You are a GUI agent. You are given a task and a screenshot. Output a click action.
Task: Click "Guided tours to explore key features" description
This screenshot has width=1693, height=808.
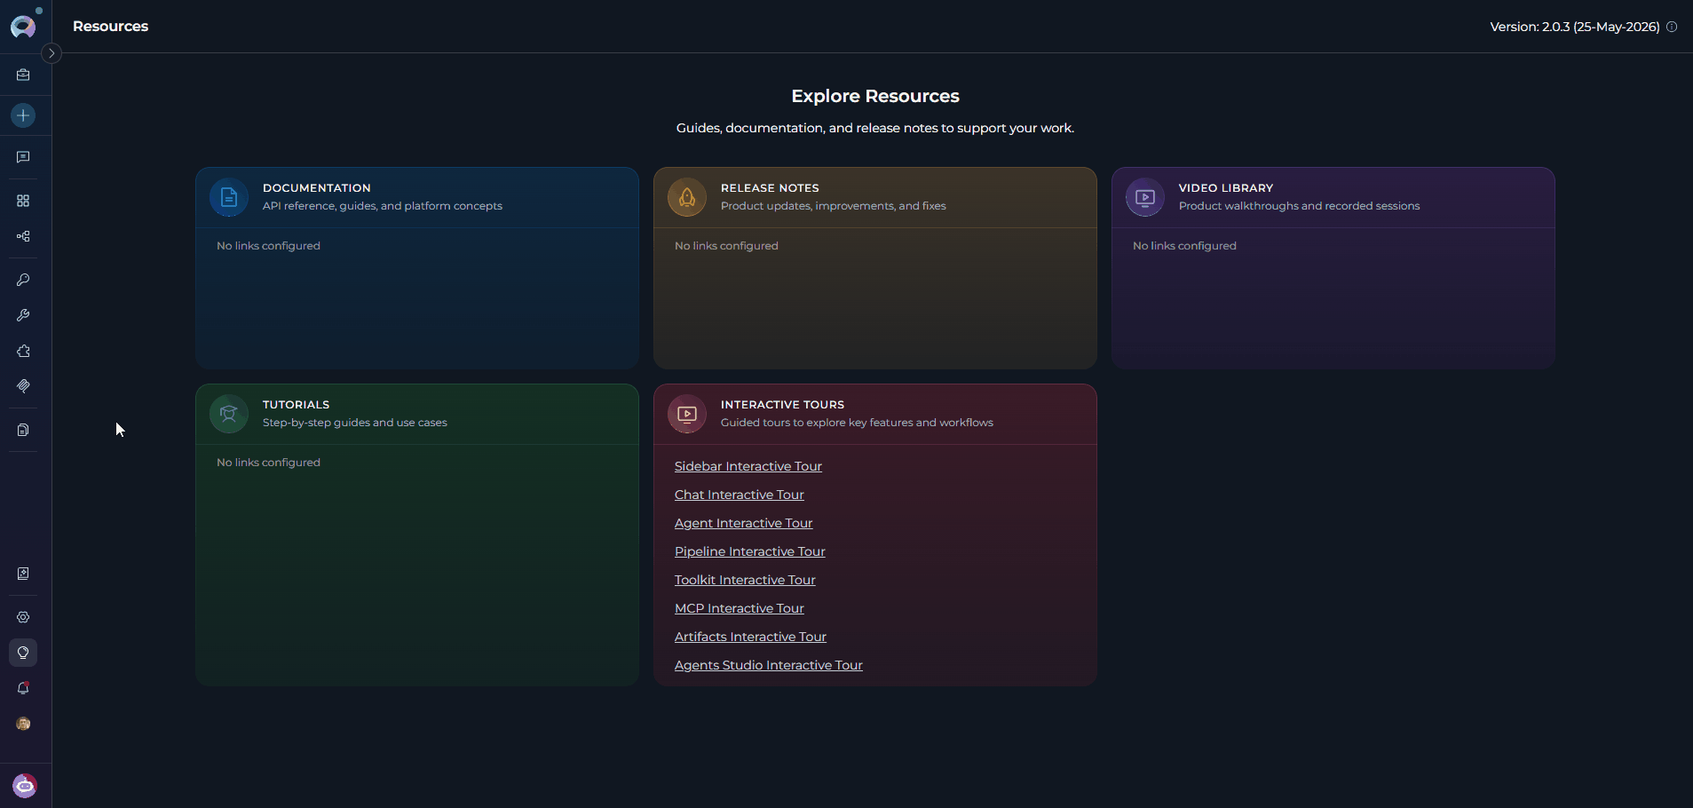coord(857,423)
